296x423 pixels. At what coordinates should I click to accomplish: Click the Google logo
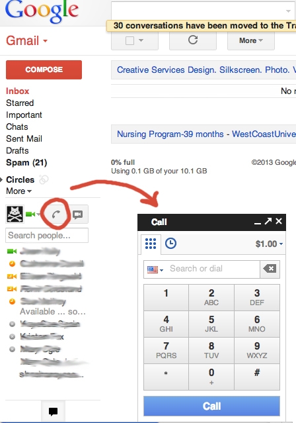pos(42,11)
